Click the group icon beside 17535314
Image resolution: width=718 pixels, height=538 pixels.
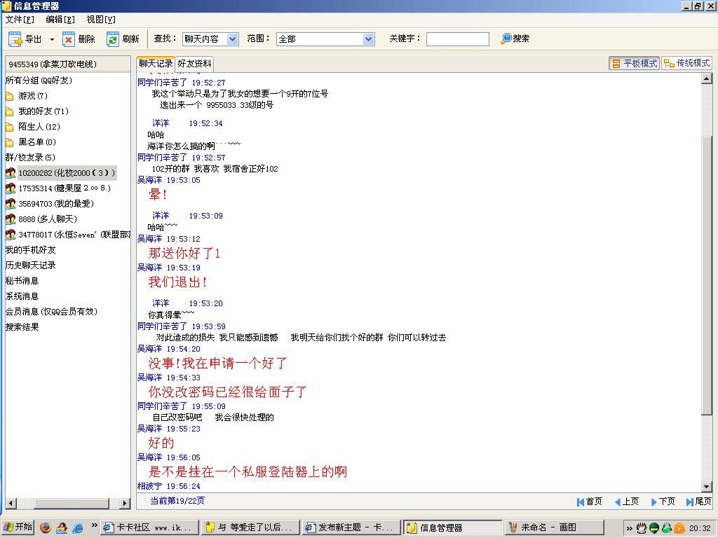[x=10, y=188]
